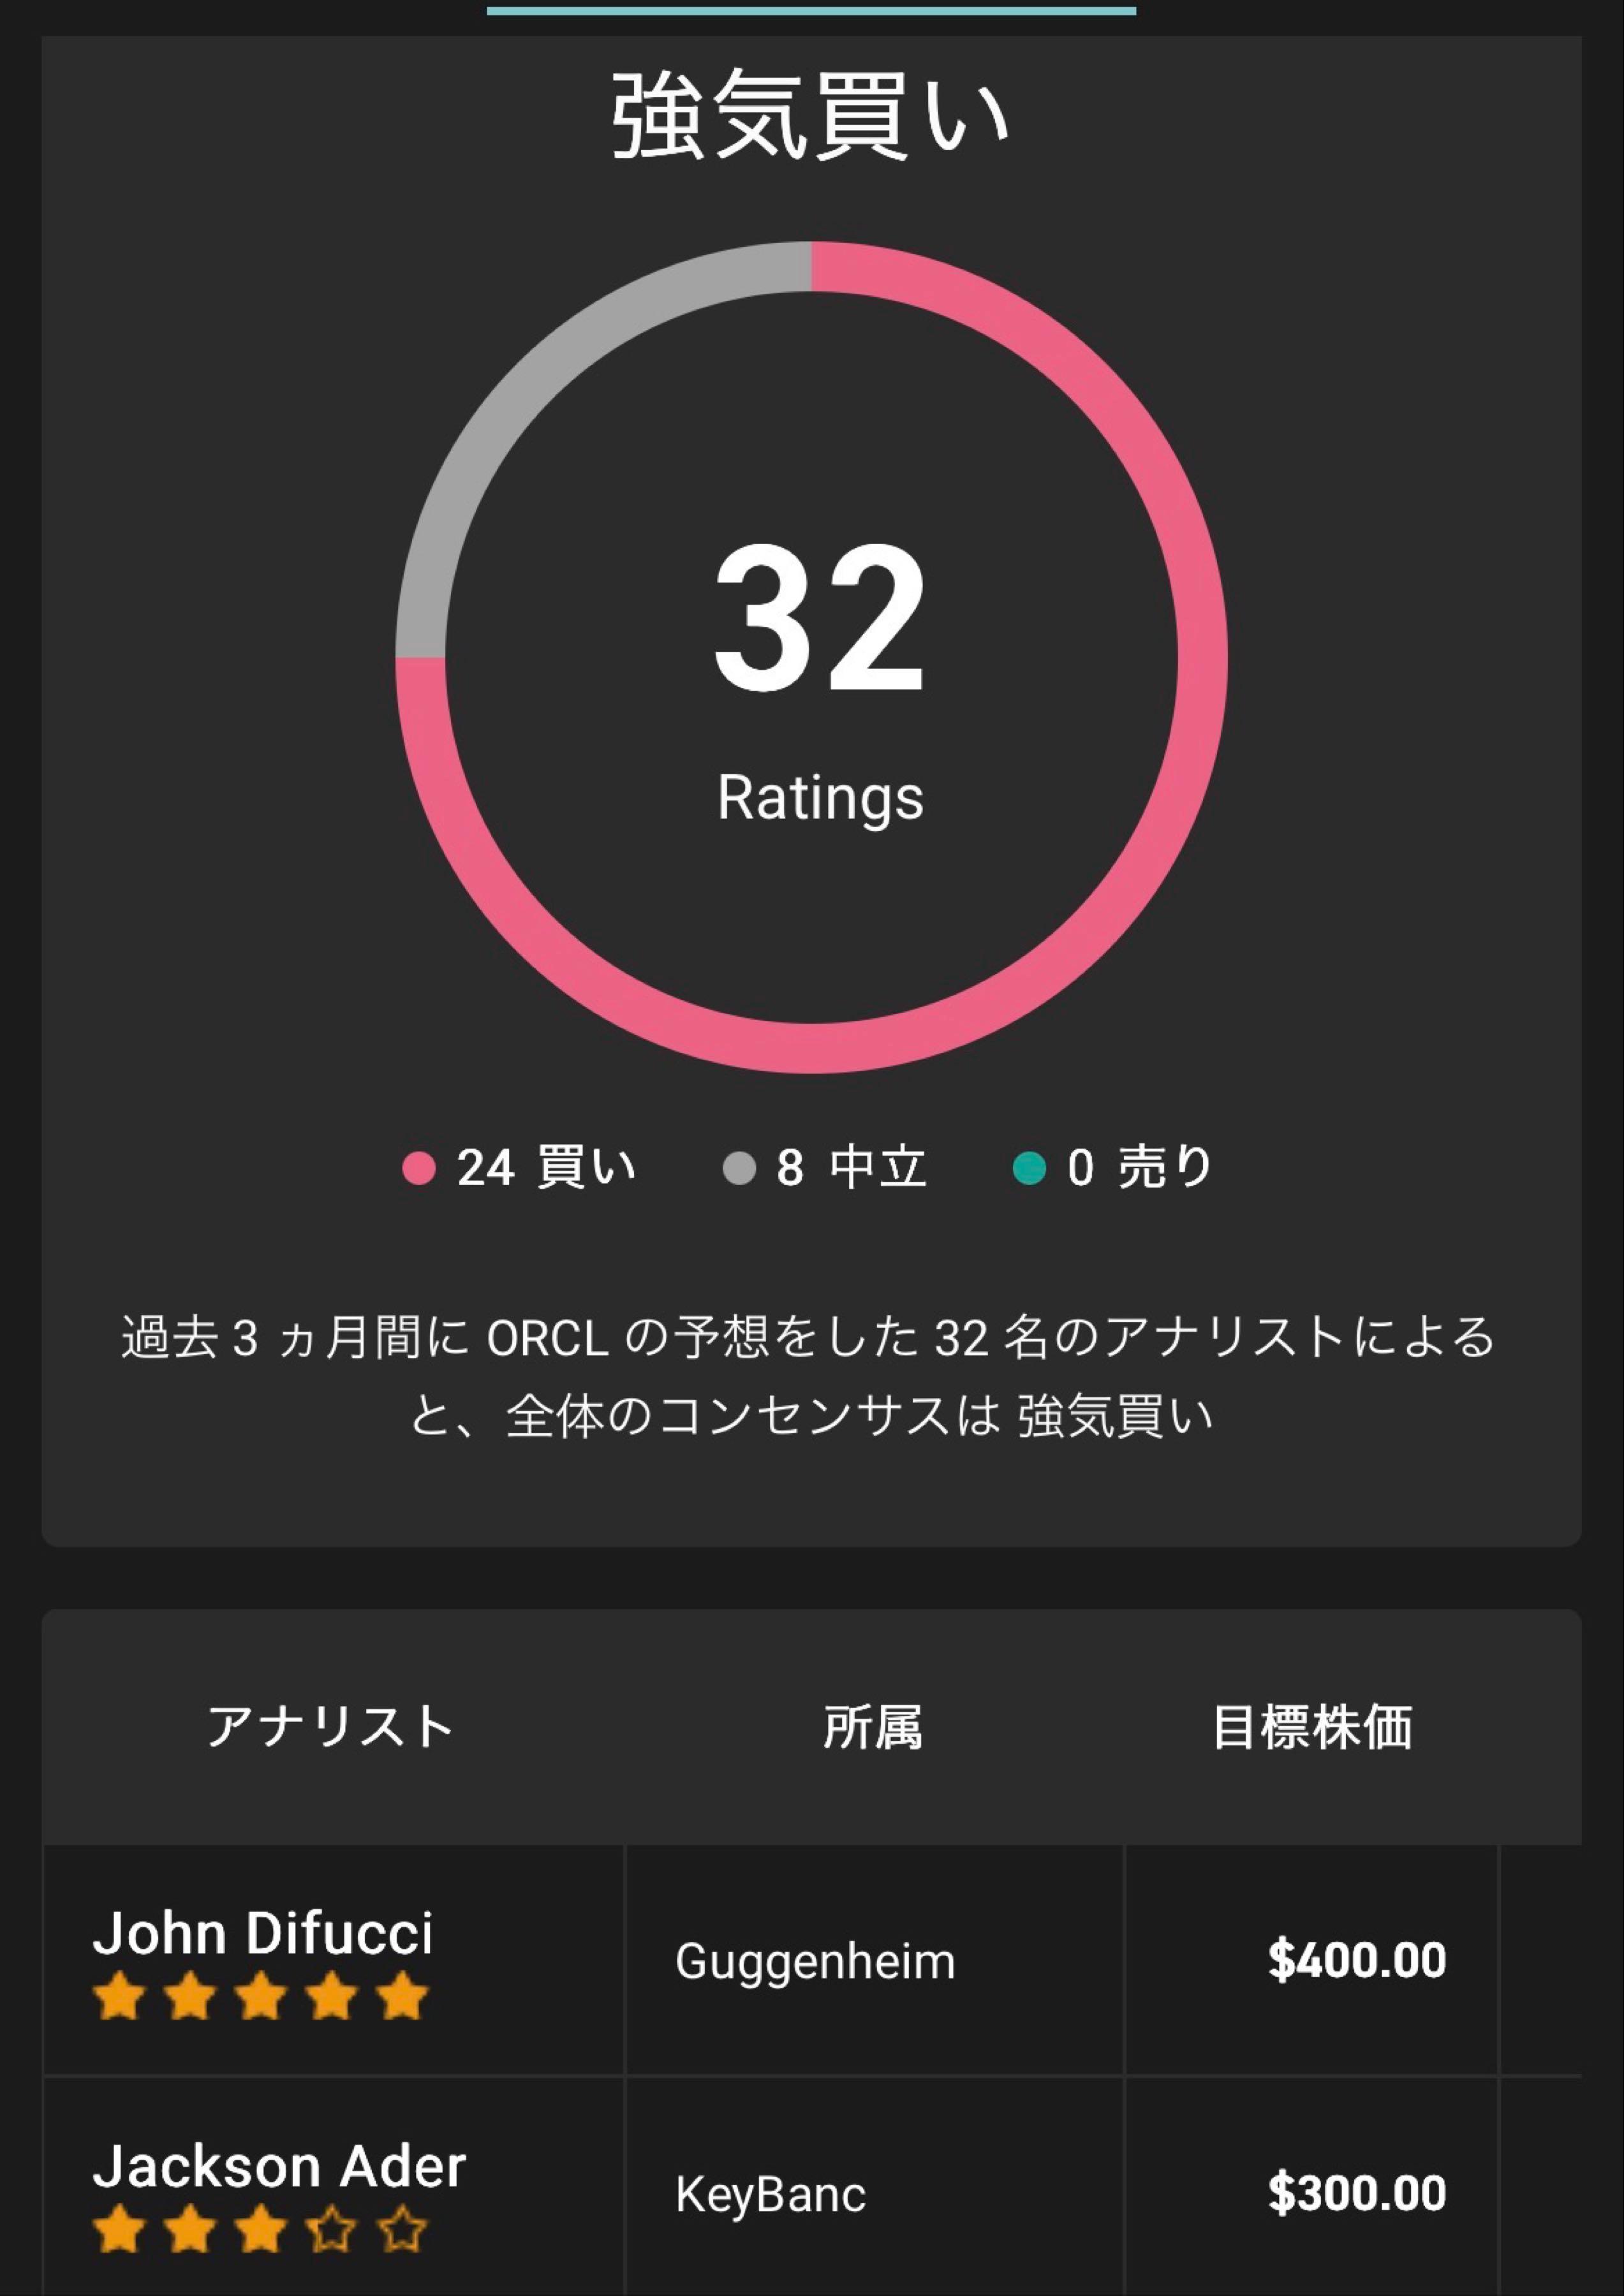The width and height of the screenshot is (1624, 2296).
Task: Click the $400.00 price target
Action: coord(1356,1960)
